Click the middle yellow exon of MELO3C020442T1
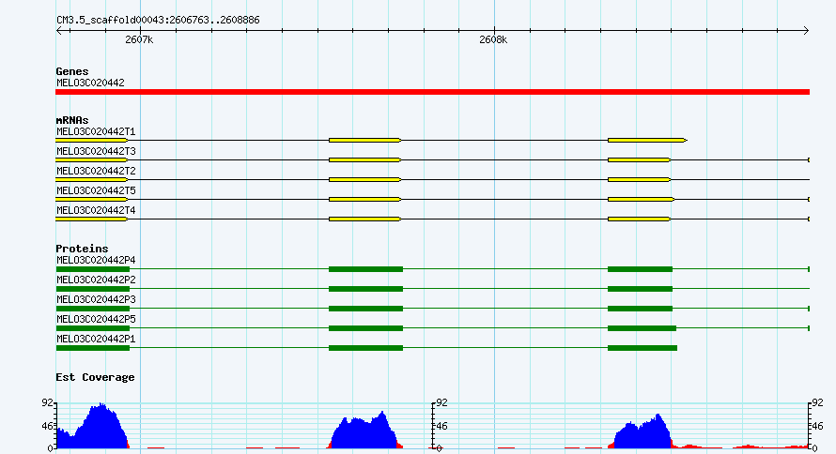The width and height of the screenshot is (836, 454). pos(365,141)
